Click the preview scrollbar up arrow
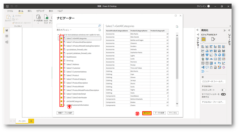The width and height of the screenshot is (239, 132). pyautogui.click(x=177, y=36)
